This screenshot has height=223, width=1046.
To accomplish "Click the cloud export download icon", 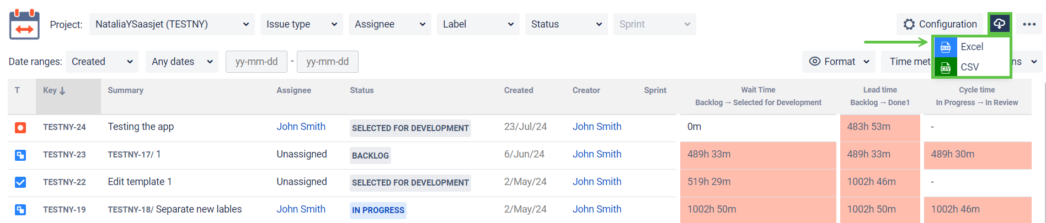I will (x=999, y=24).
